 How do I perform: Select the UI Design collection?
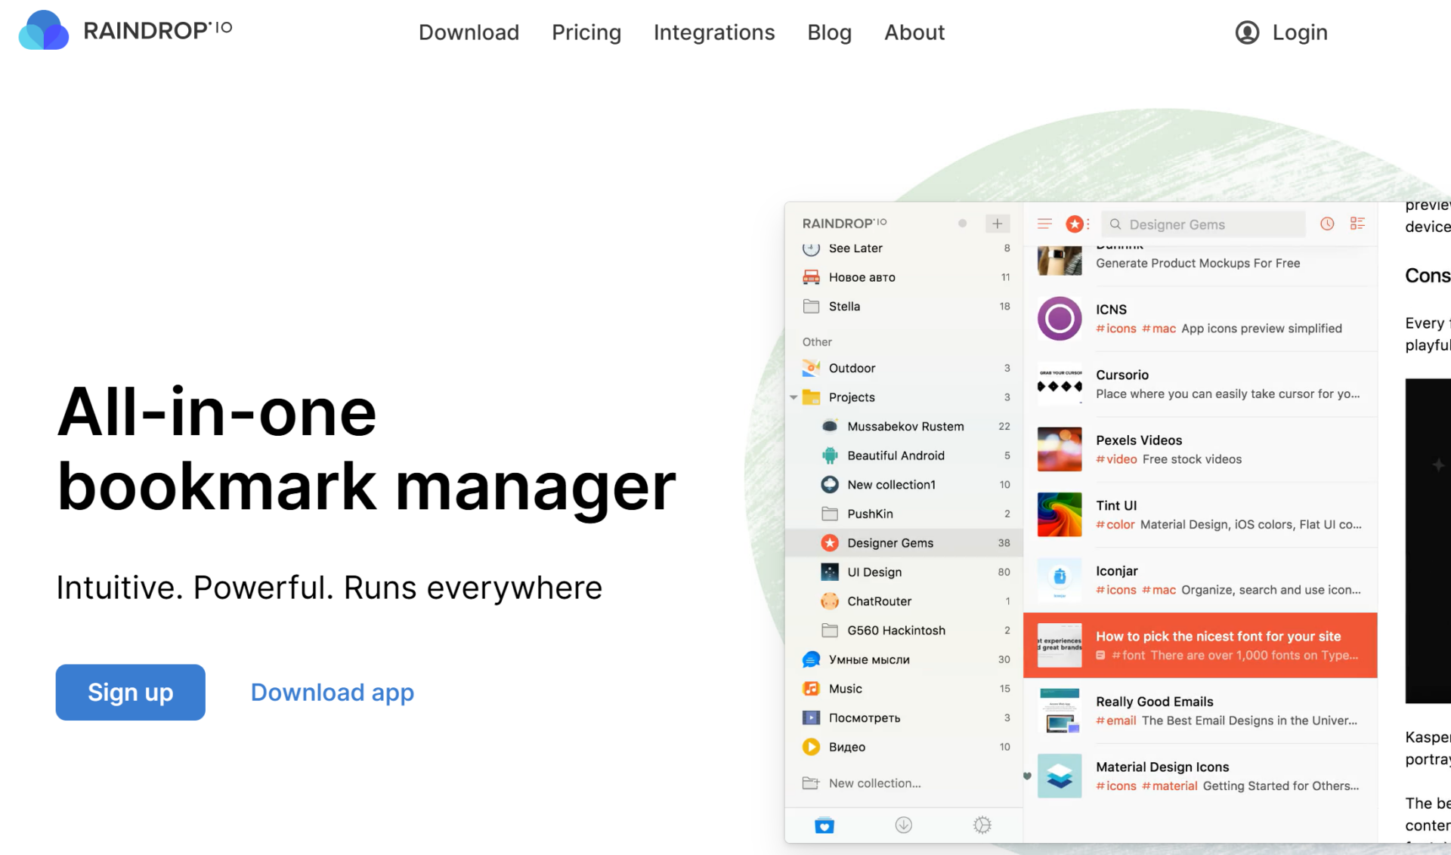tap(874, 572)
